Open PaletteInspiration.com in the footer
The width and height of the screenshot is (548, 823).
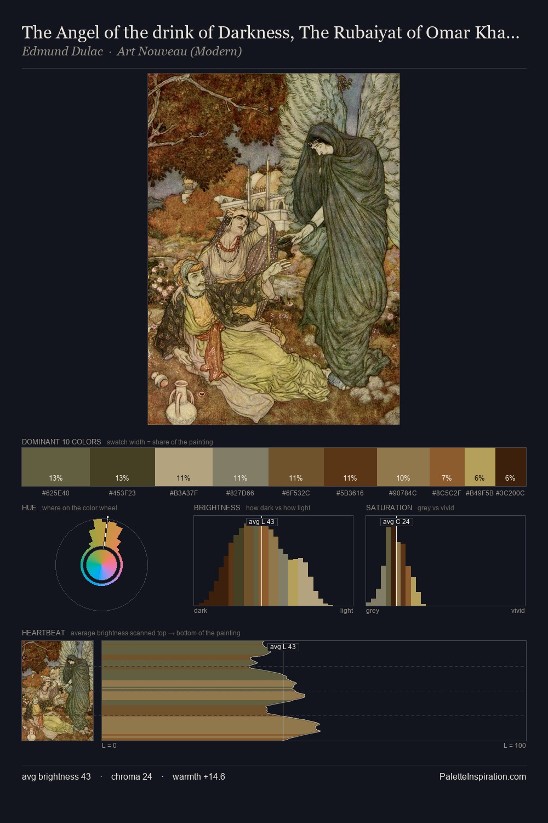[x=483, y=776]
